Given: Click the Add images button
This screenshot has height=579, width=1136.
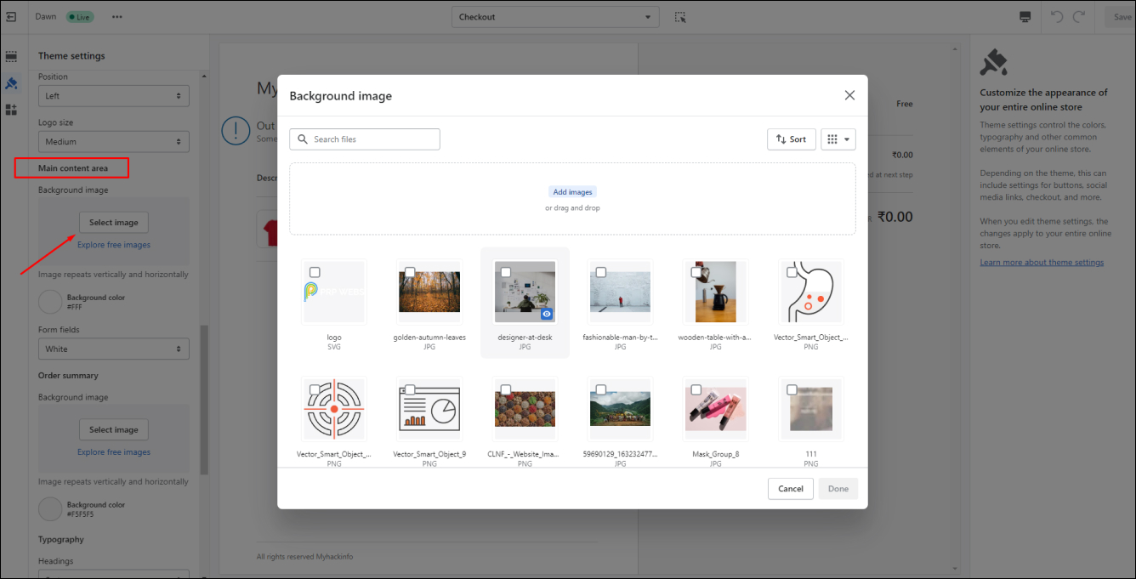Looking at the screenshot, I should 572,192.
